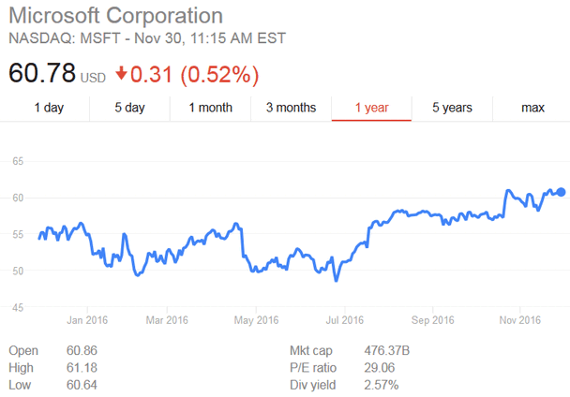Click the Jul 2016 axis label
This screenshot has width=570, height=397.
345,320
